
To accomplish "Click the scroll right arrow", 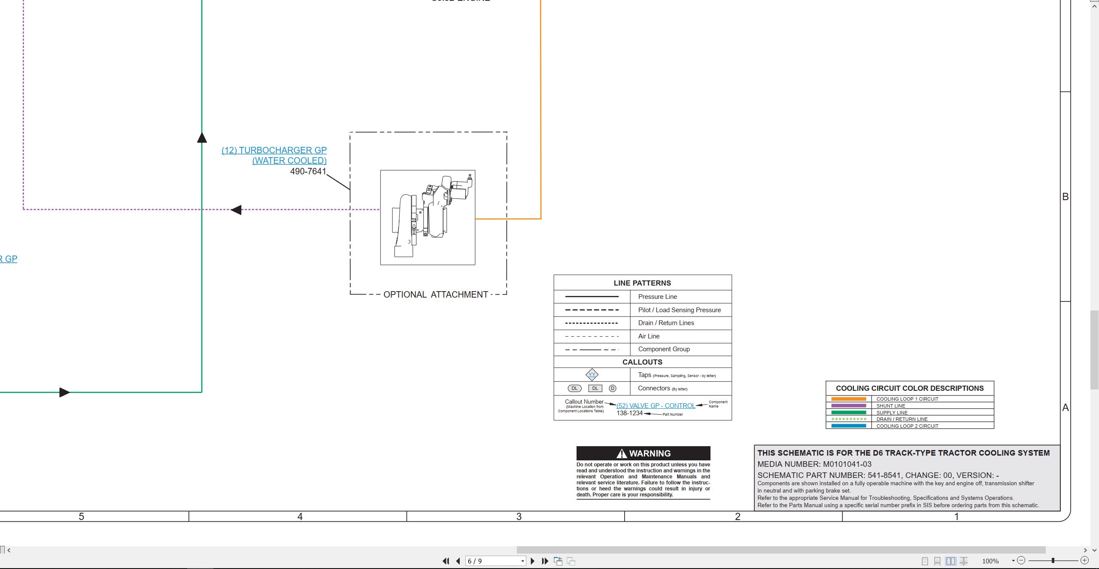I will (1085, 550).
